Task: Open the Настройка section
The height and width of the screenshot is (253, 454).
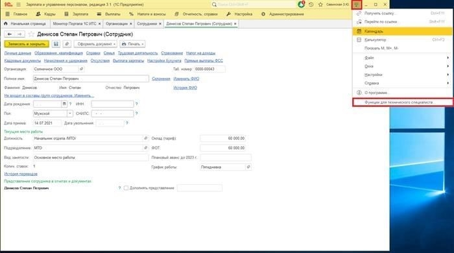Action: 239,14
